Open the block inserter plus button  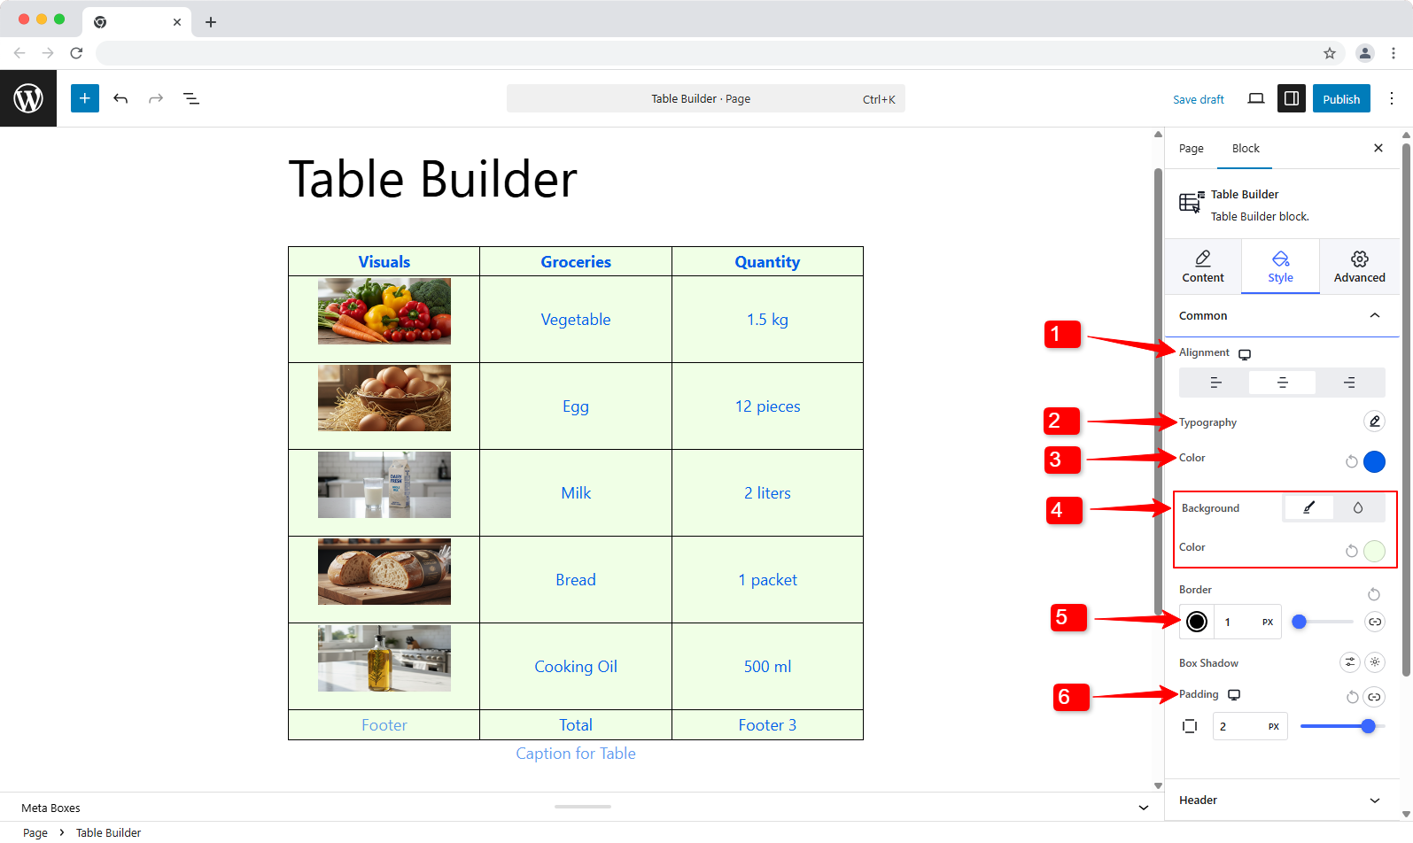[85, 98]
